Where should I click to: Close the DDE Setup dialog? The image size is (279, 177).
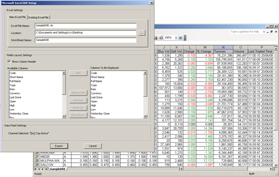pos(152,3)
